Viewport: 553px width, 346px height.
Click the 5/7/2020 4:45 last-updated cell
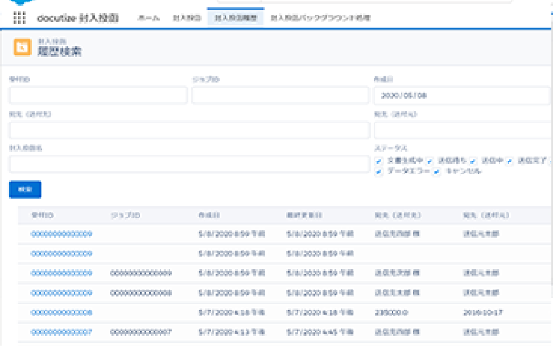[x=320, y=332]
